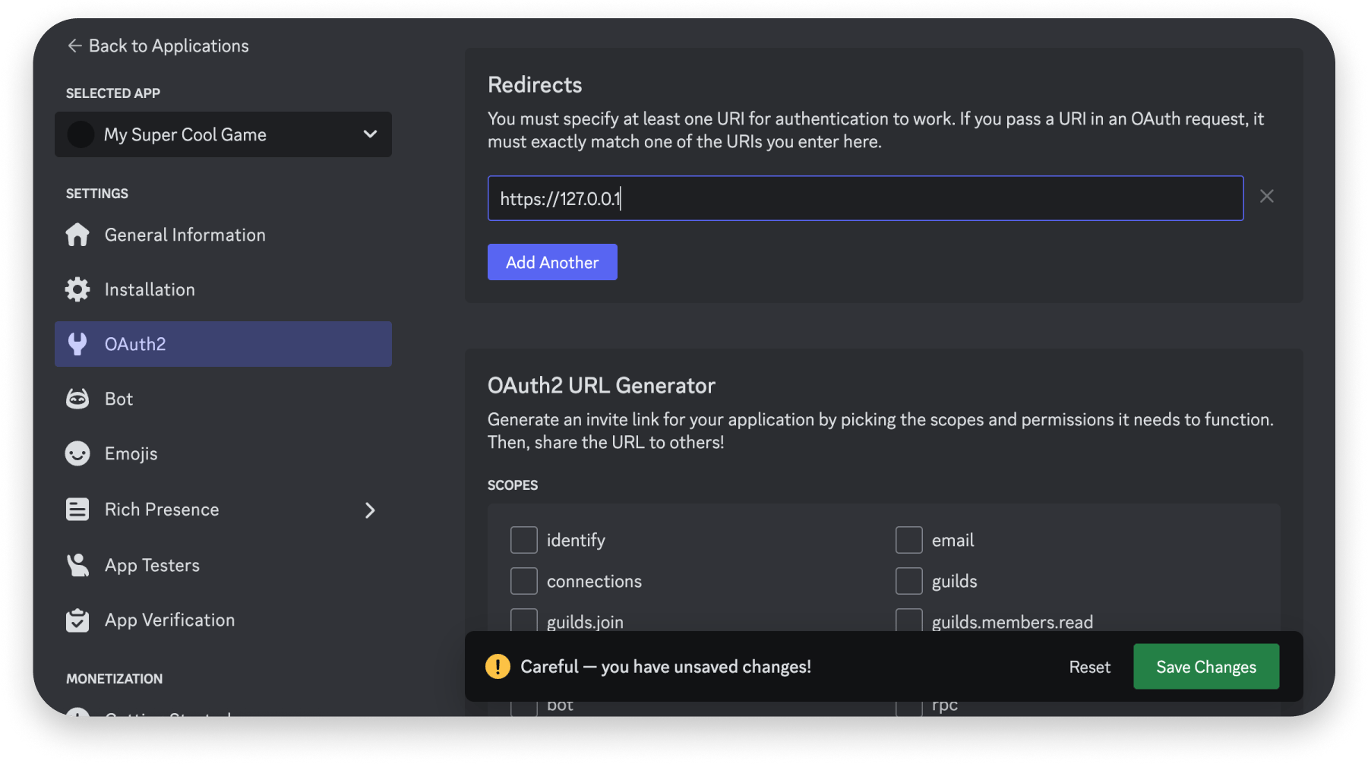1368x764 pixels.
Task: Click the General Information home icon
Action: pyautogui.click(x=77, y=235)
